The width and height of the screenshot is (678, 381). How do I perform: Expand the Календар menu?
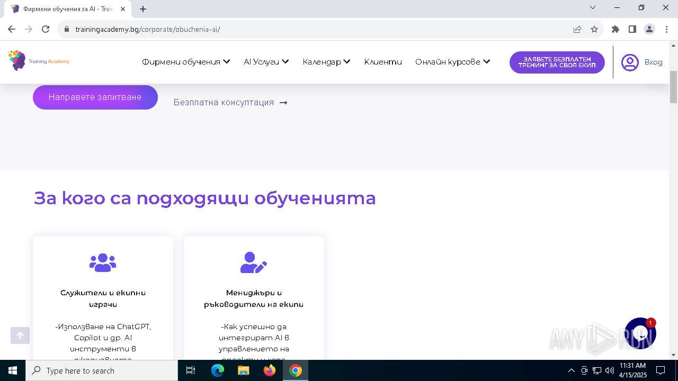326,62
